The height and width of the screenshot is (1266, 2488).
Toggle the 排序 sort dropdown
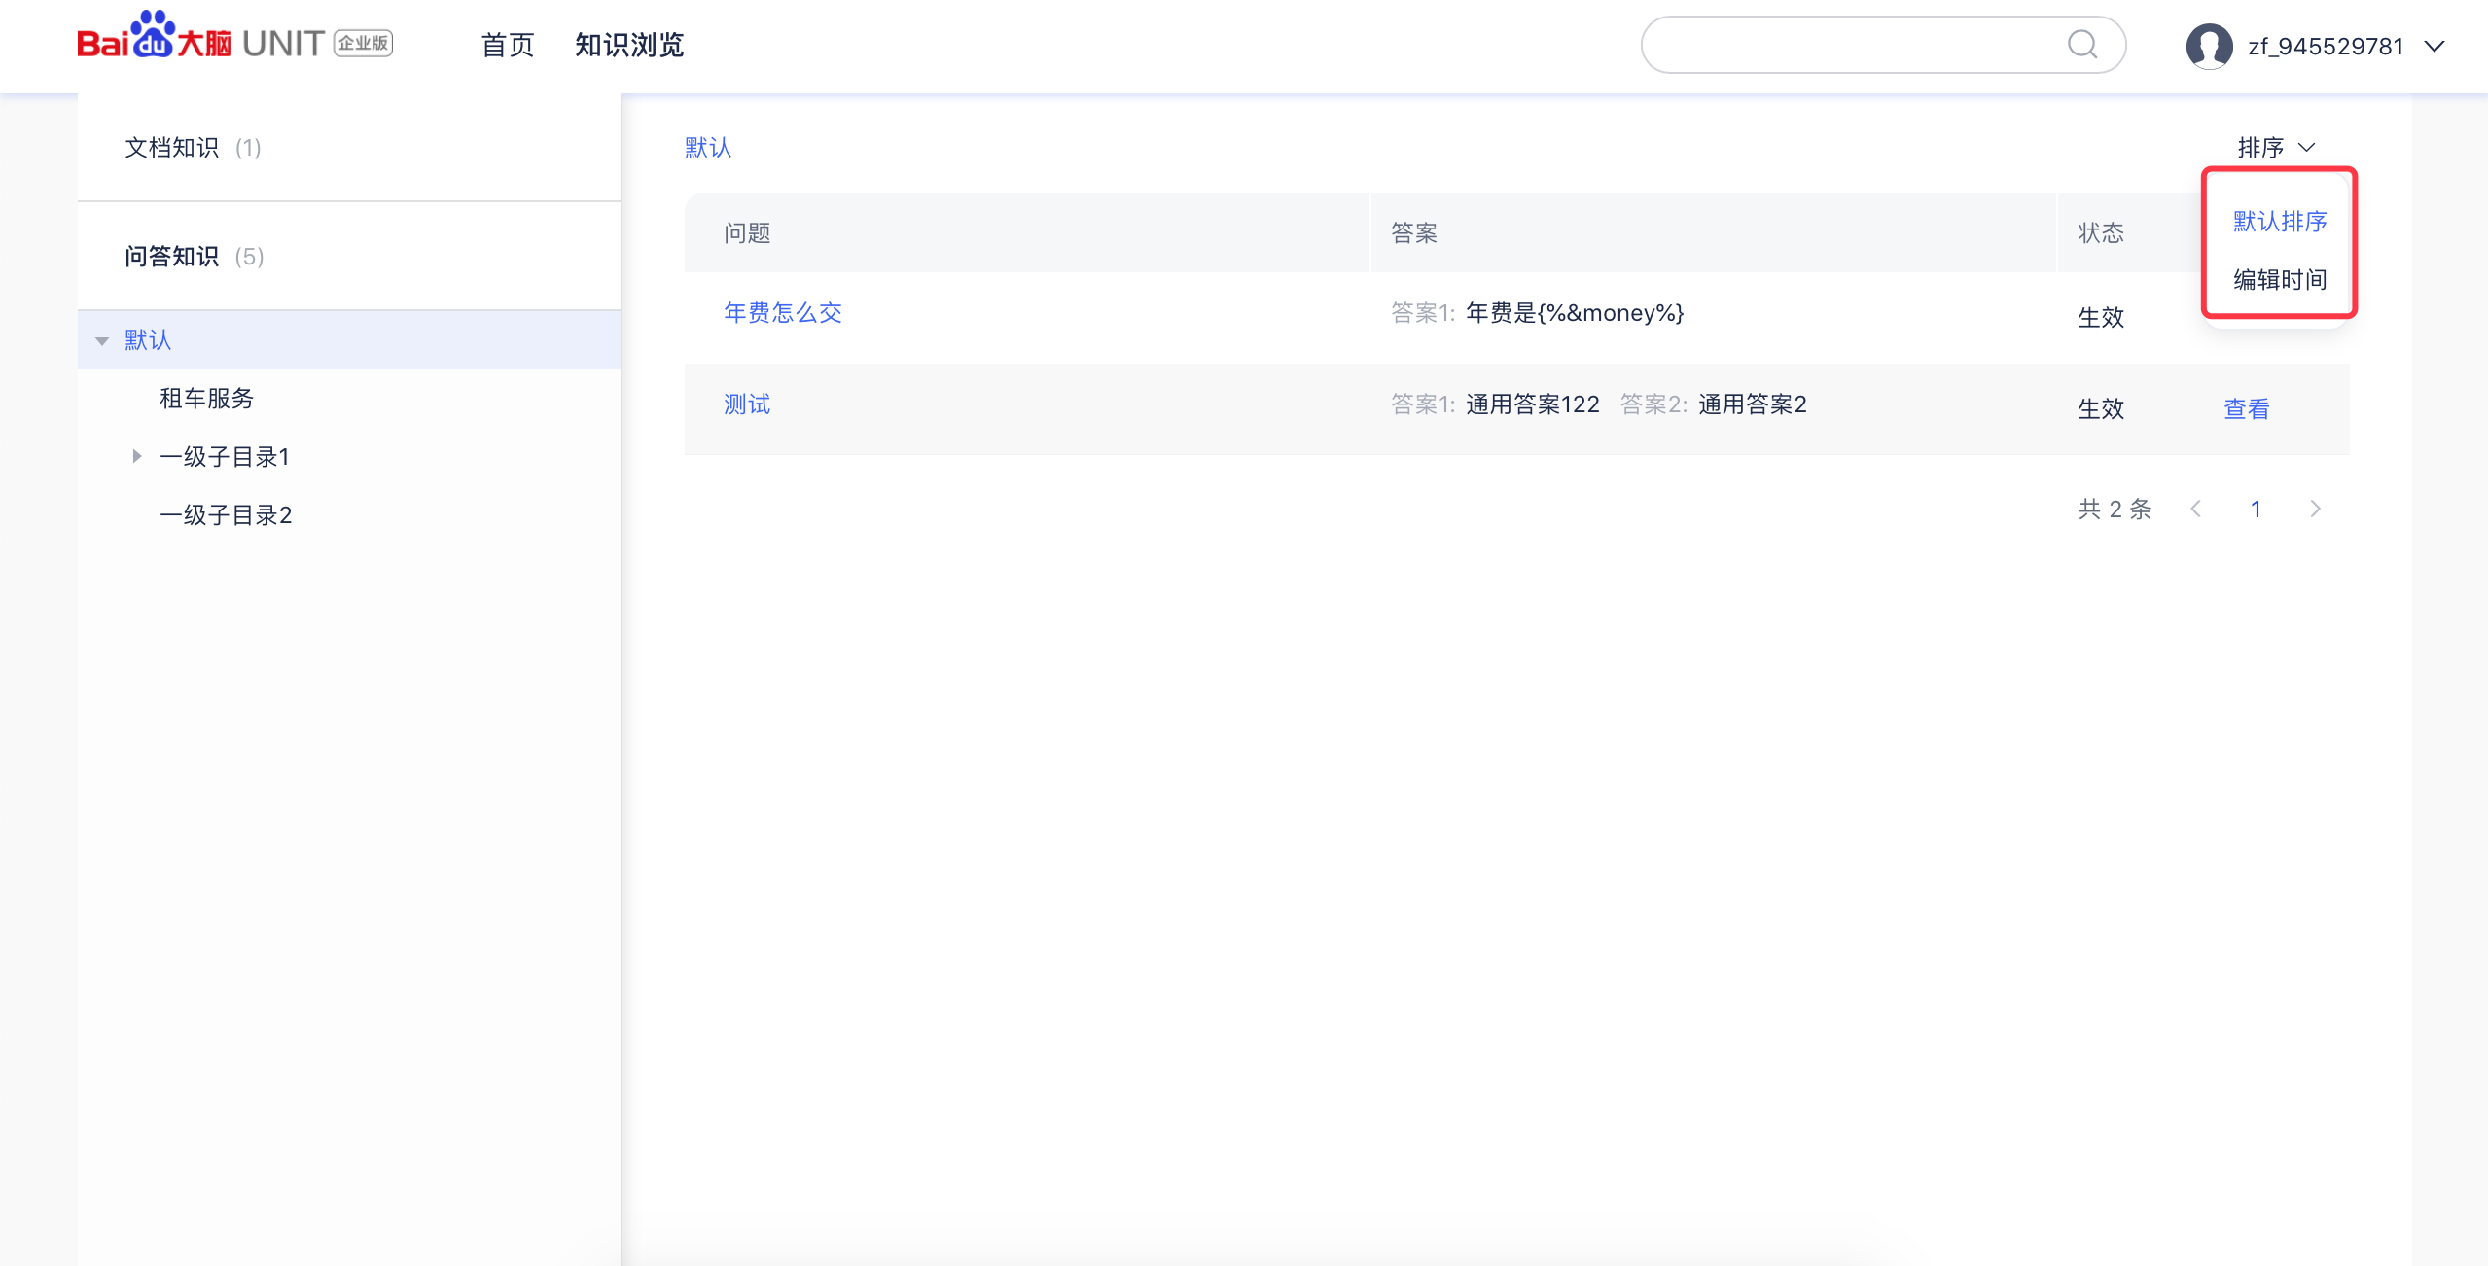tap(2276, 148)
